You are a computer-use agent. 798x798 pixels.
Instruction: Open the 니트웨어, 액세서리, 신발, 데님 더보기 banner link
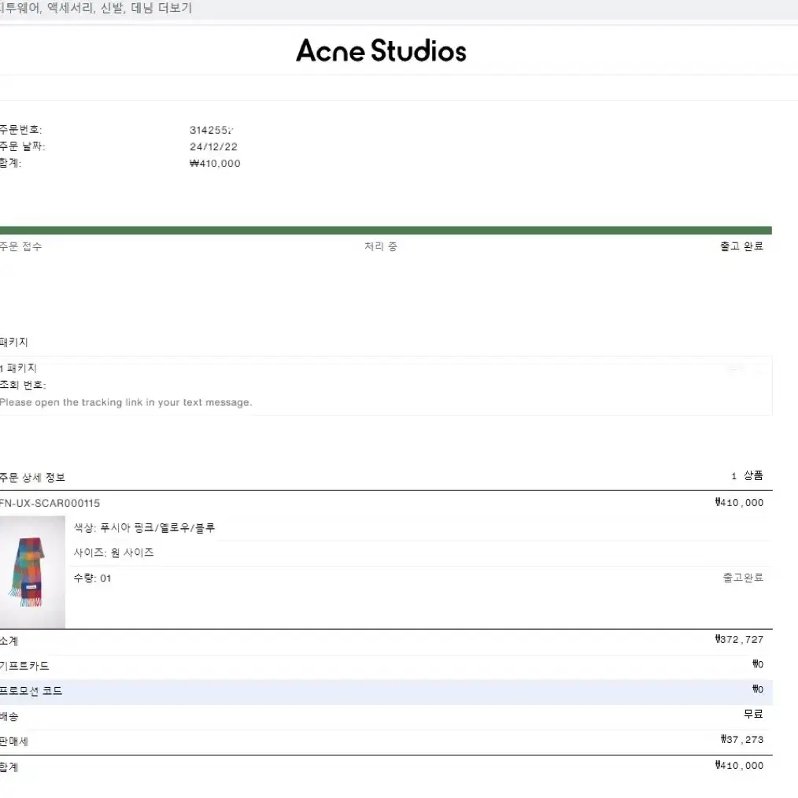pos(96,8)
